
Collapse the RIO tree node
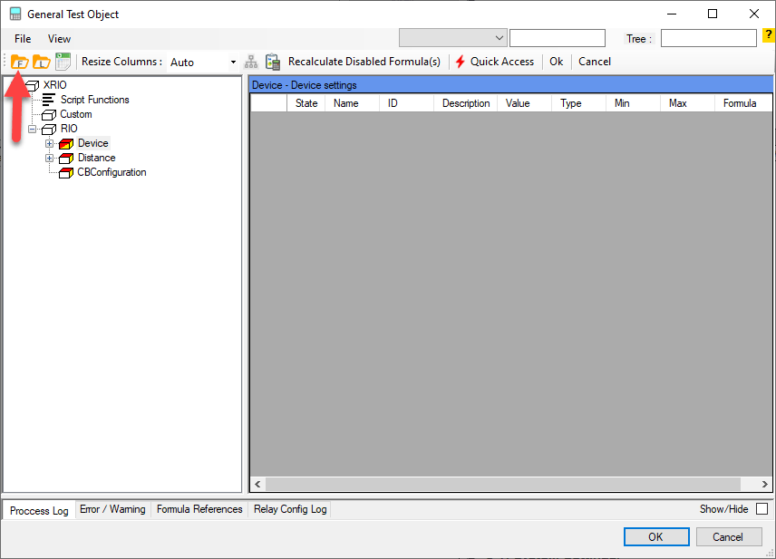[33, 129]
